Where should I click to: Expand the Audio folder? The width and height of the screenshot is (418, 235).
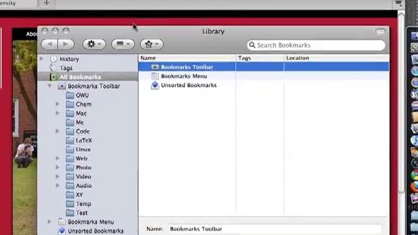pos(57,185)
